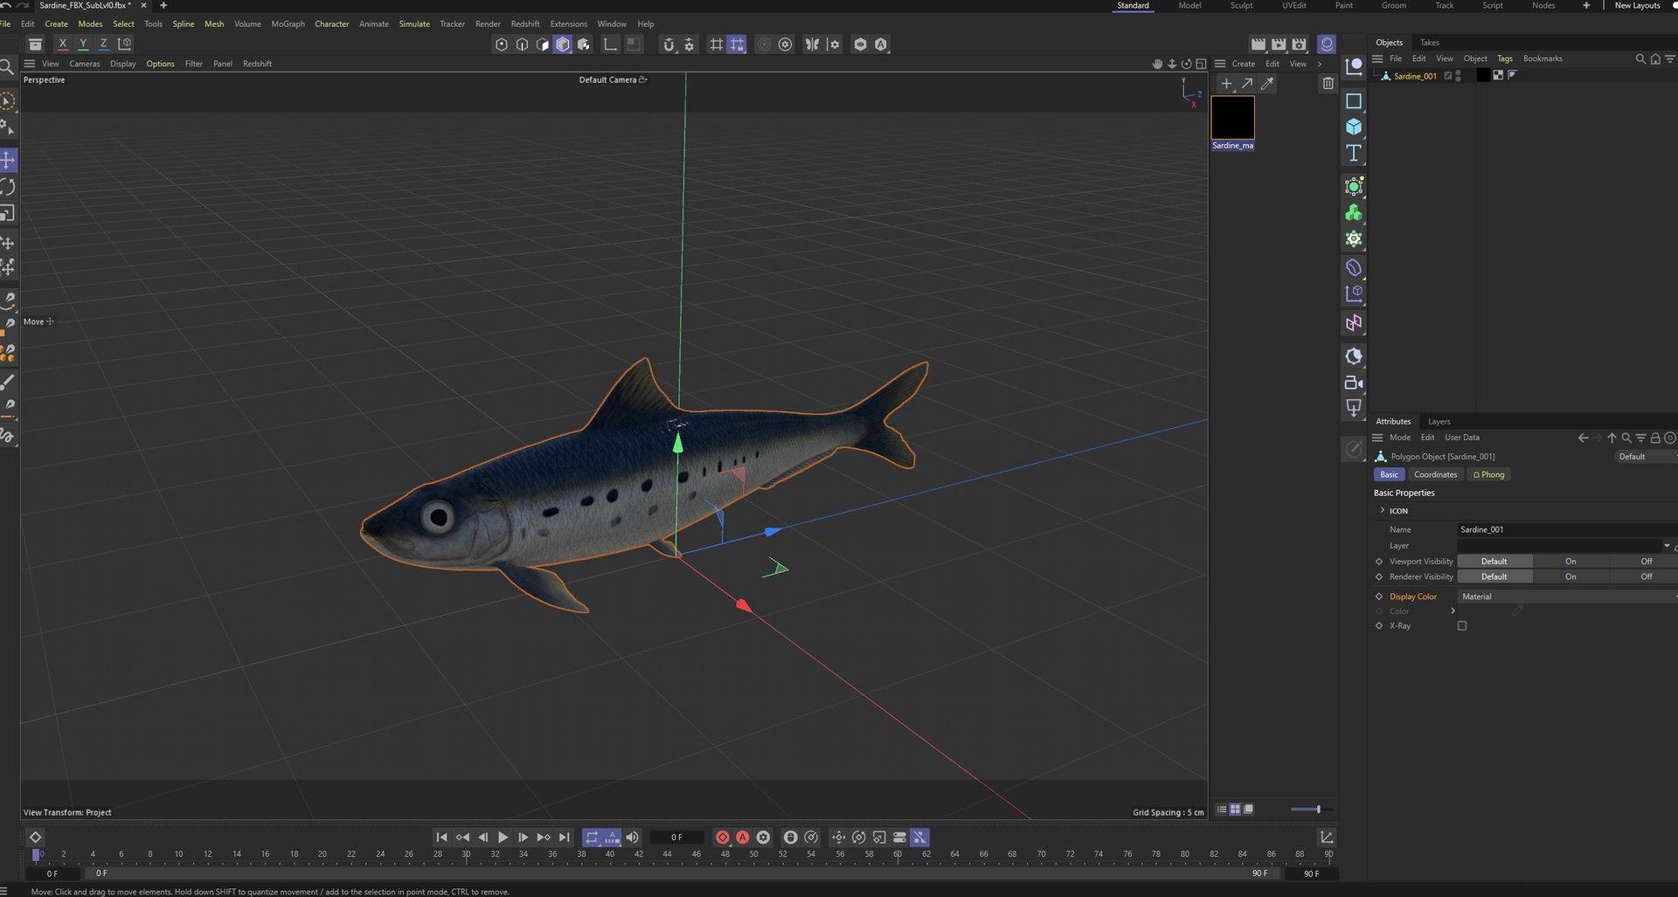Image resolution: width=1678 pixels, height=897 pixels.
Task: Open the Viewport hamburger menu
Action: click(29, 64)
